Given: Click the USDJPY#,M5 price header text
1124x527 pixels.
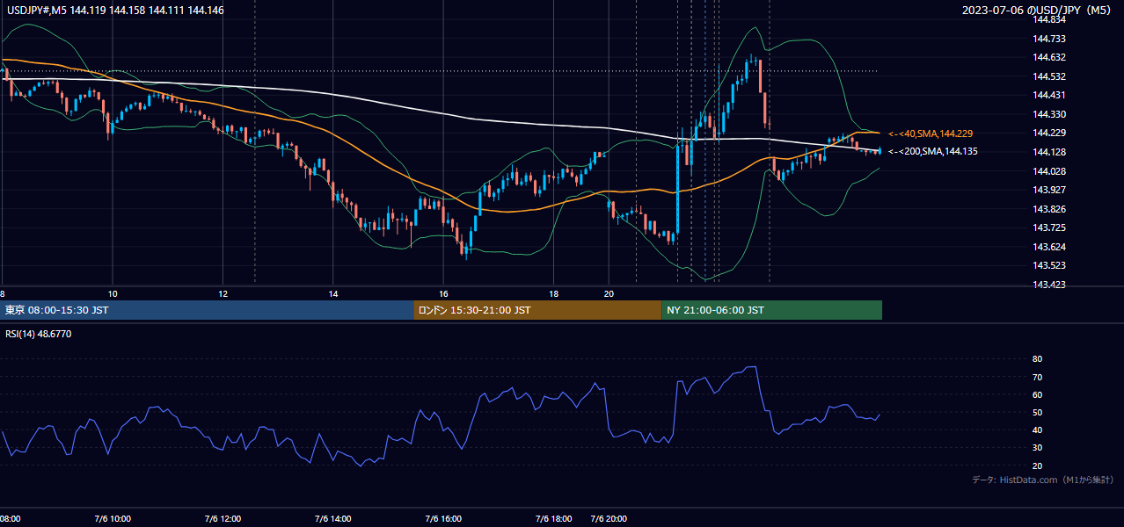Looking at the screenshot, I should (114, 10).
